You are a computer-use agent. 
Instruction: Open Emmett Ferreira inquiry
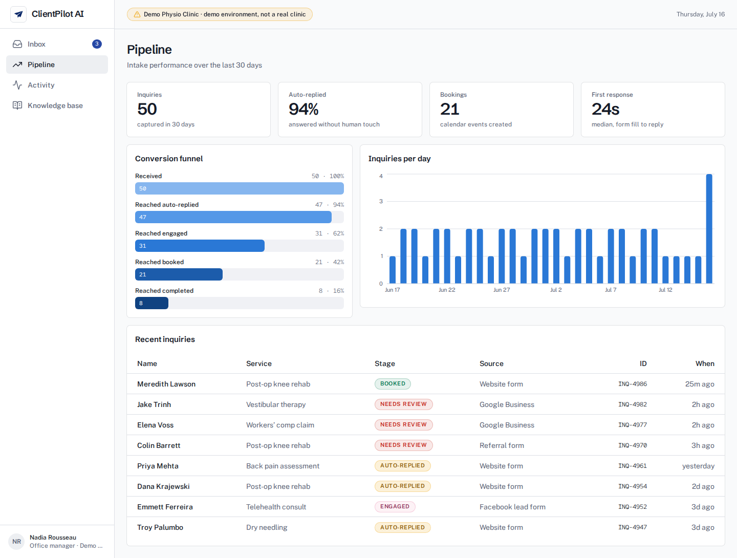[426, 507]
